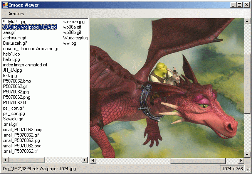Select 'index-finger-animated.gif'

pyautogui.click(x=25, y=65)
